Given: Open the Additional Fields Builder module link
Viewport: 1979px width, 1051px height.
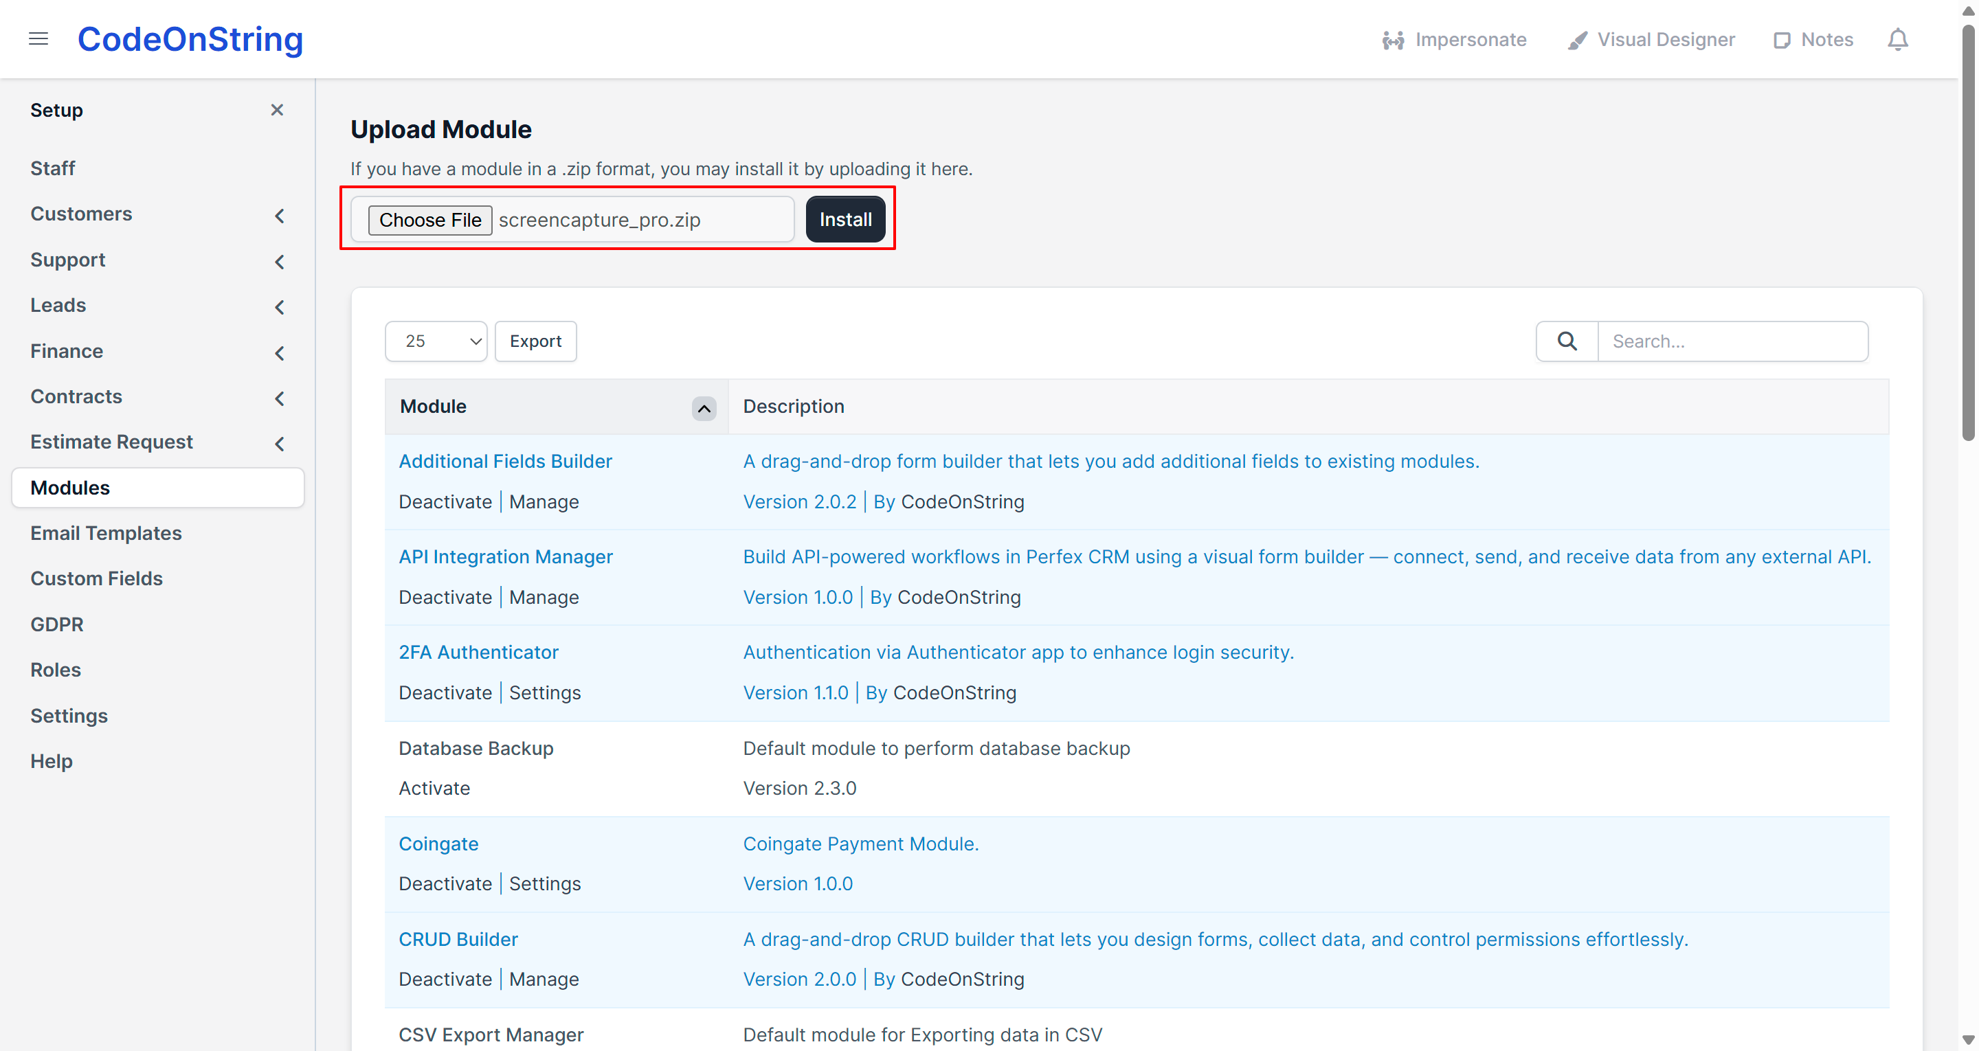Looking at the screenshot, I should point(506,461).
